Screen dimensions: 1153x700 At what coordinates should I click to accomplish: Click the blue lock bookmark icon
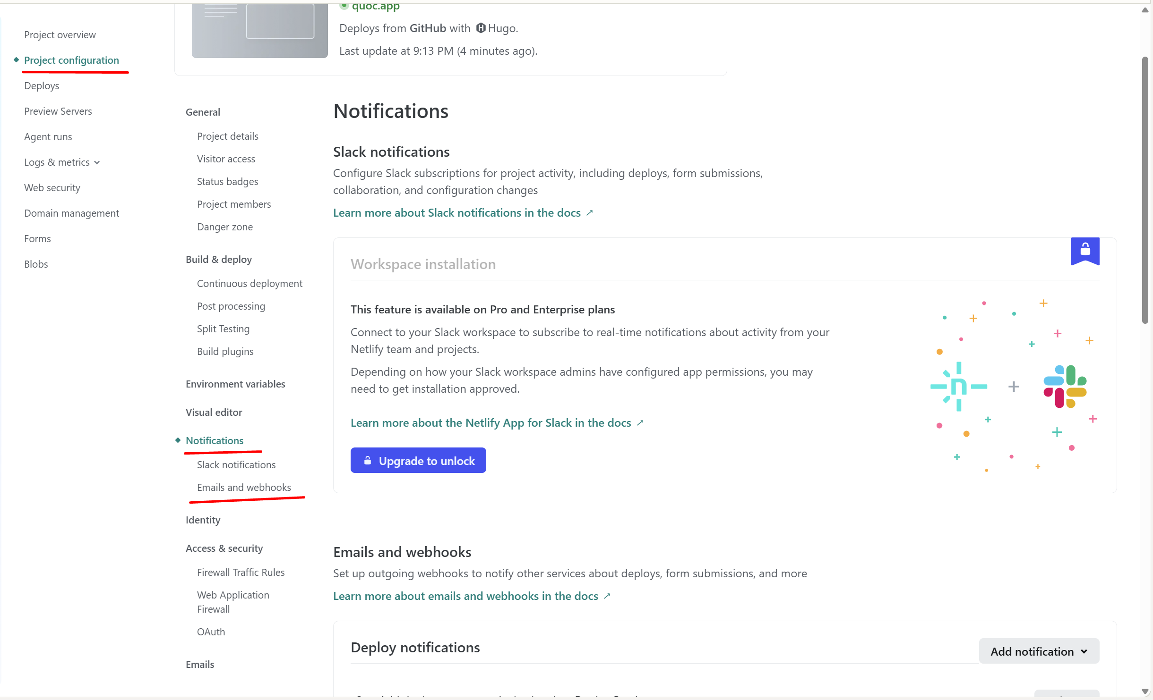pos(1085,251)
